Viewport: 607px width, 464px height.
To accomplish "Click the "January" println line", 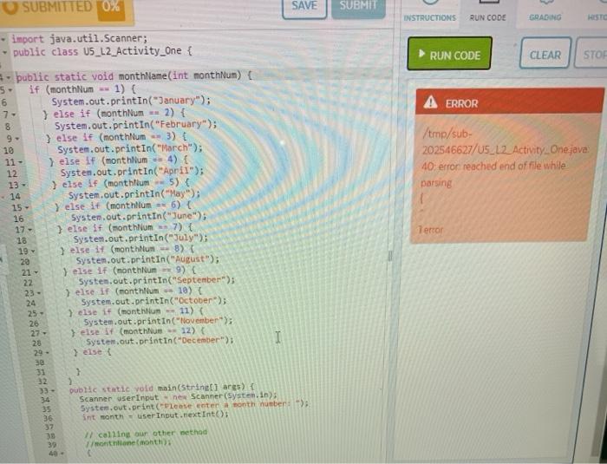I will (131, 101).
